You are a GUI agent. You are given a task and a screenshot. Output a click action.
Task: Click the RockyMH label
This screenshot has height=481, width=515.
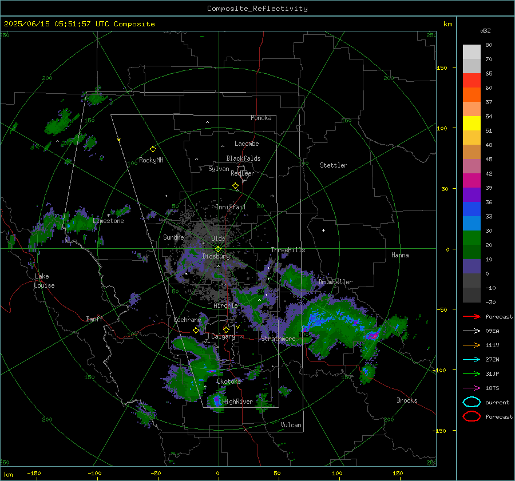pyautogui.click(x=151, y=160)
